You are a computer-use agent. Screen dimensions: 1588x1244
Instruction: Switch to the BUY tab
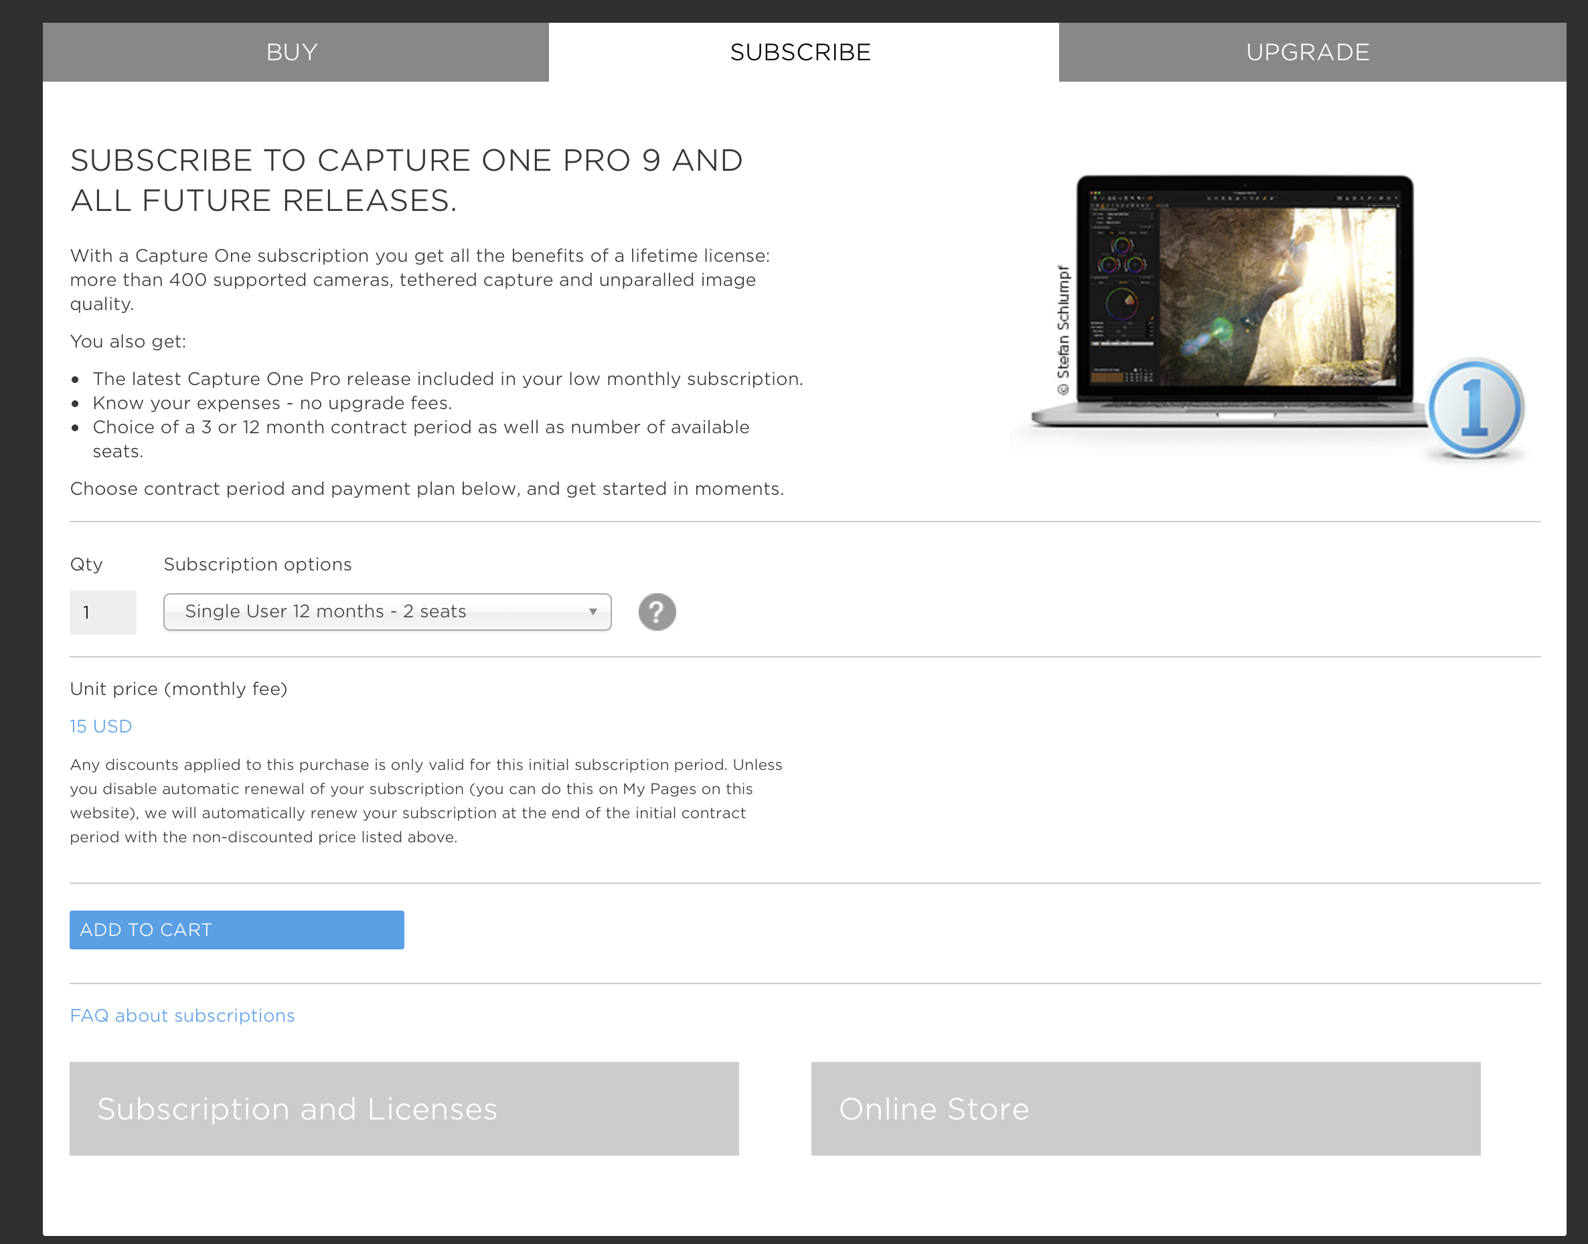click(x=295, y=52)
